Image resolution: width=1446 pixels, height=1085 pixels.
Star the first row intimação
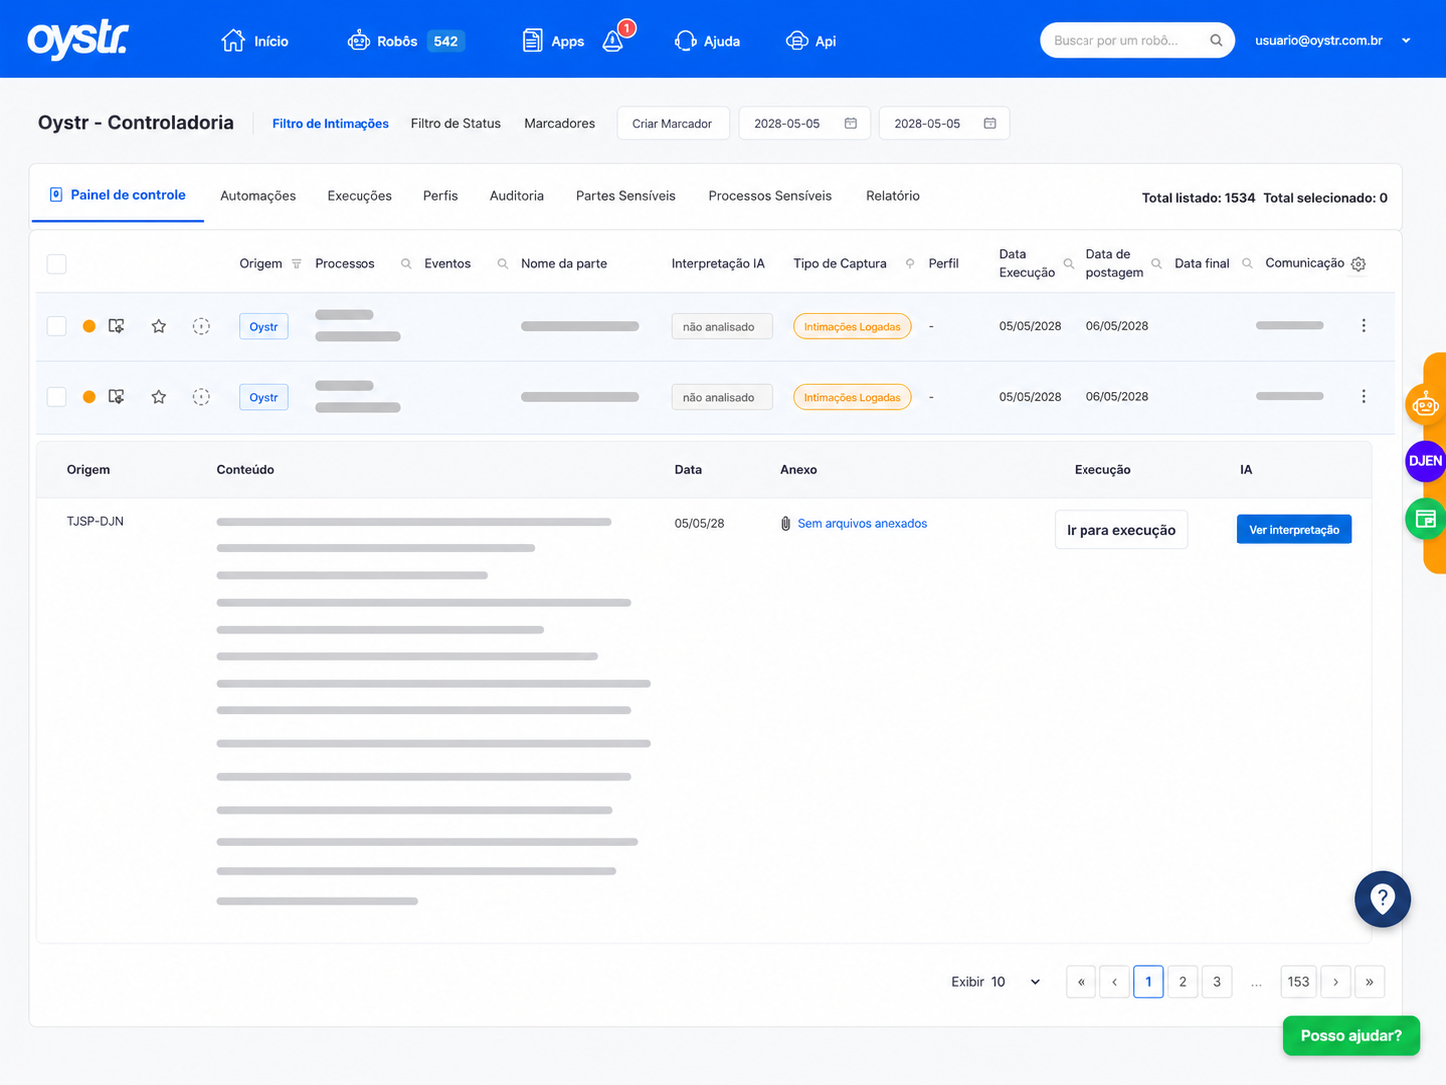pyautogui.click(x=159, y=326)
